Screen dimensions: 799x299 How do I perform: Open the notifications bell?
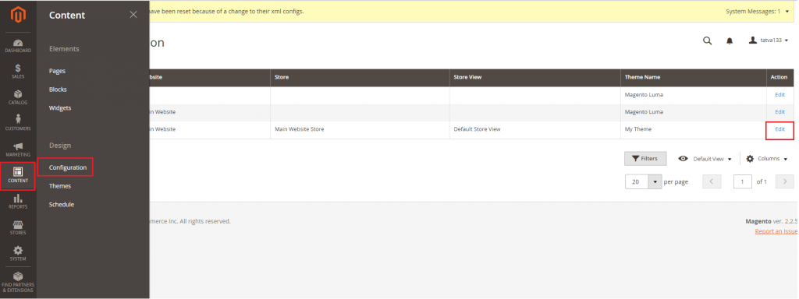click(x=730, y=40)
